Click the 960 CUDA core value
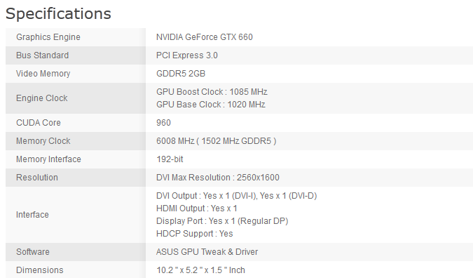 [163, 123]
